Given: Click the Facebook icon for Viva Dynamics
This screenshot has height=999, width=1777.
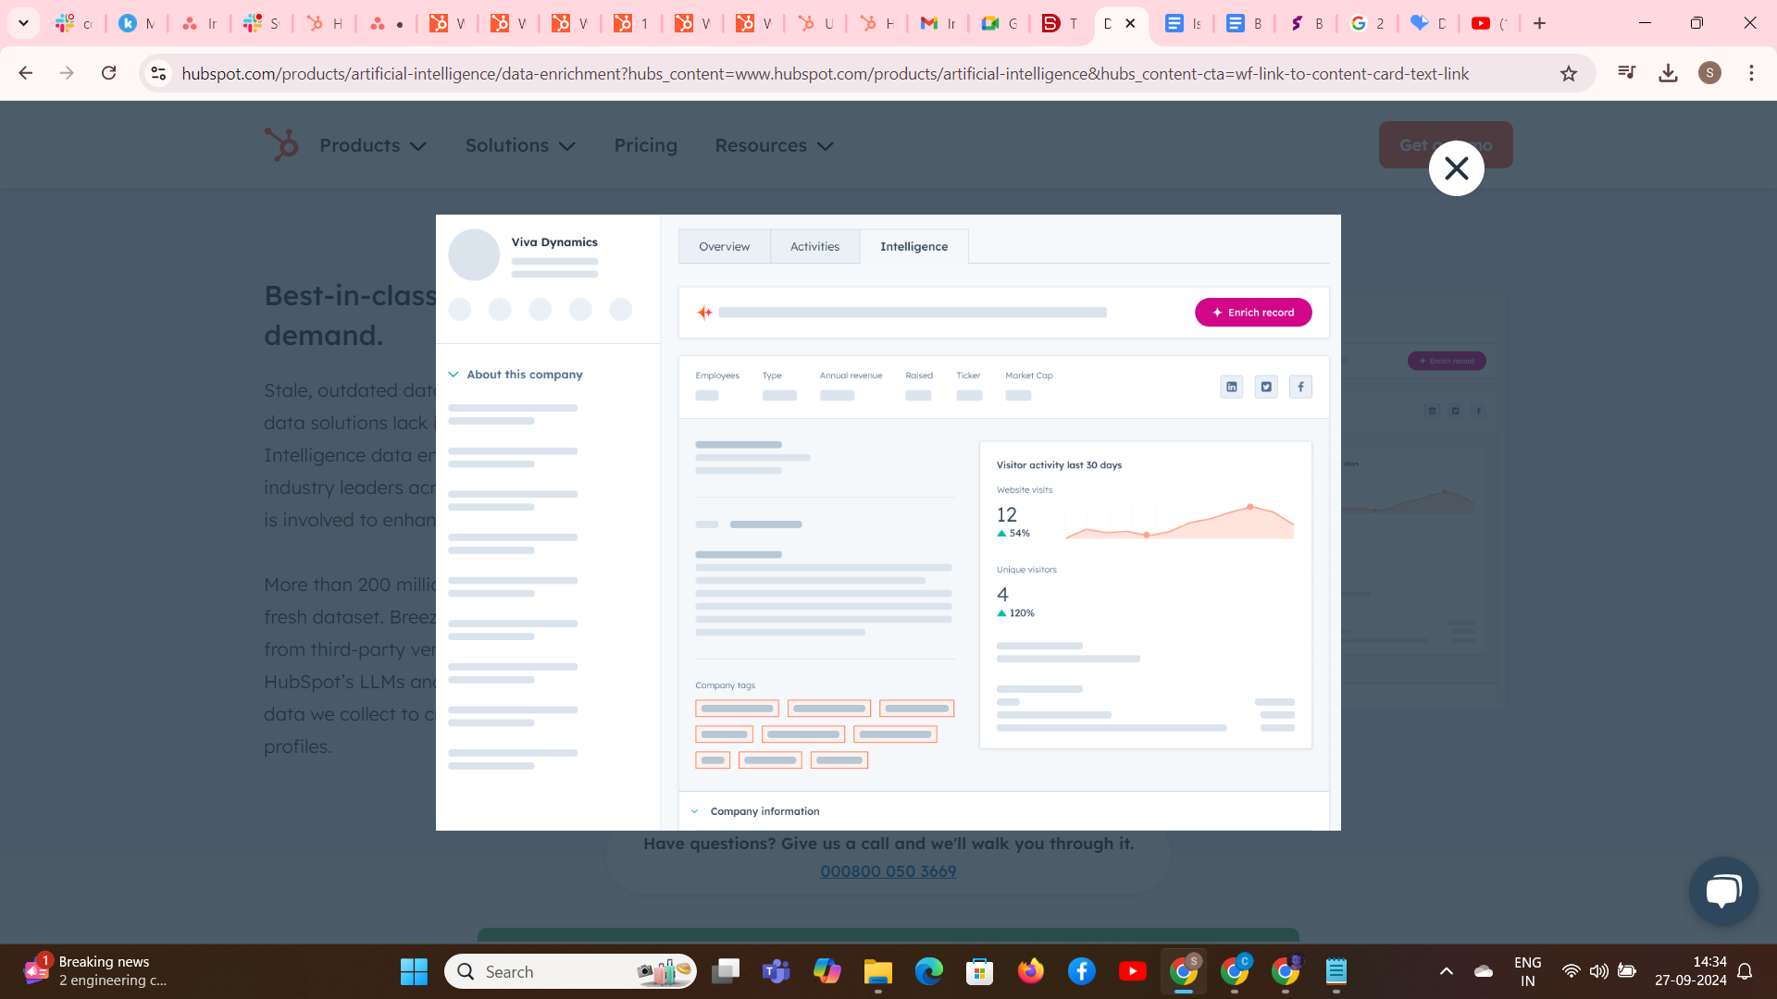Looking at the screenshot, I should (x=1301, y=387).
